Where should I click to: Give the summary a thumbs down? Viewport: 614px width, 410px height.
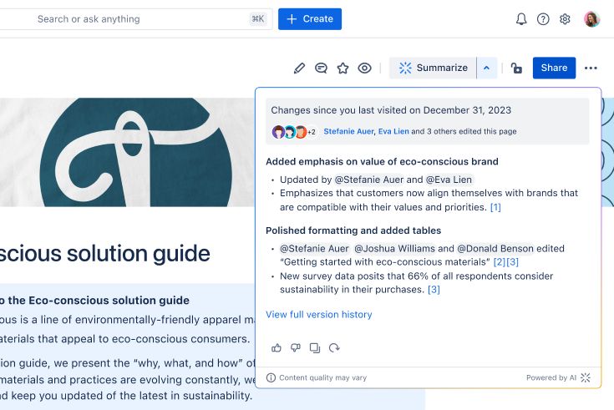pos(296,347)
